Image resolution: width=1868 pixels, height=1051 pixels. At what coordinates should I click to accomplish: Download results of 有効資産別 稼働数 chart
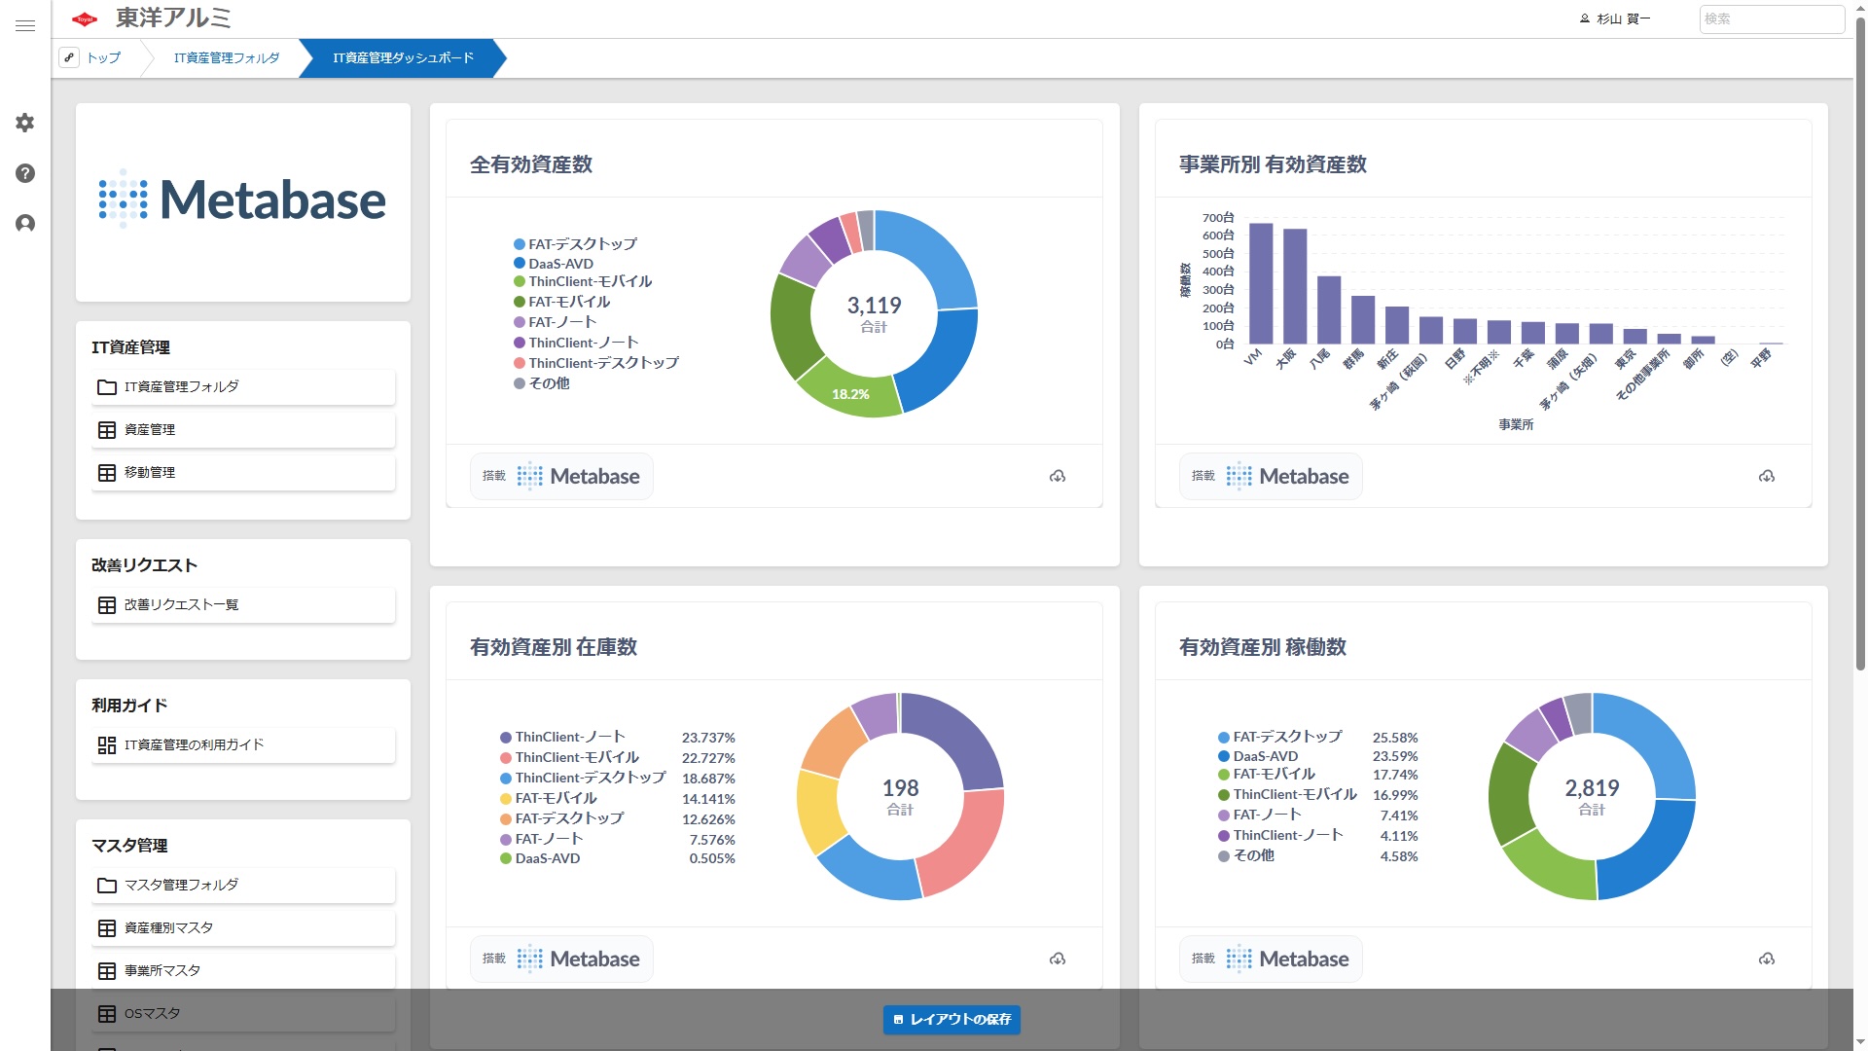(1767, 959)
